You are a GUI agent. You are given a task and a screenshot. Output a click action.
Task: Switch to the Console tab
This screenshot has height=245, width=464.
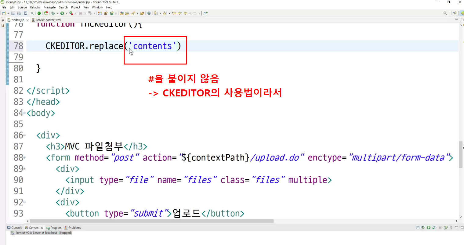15,228
